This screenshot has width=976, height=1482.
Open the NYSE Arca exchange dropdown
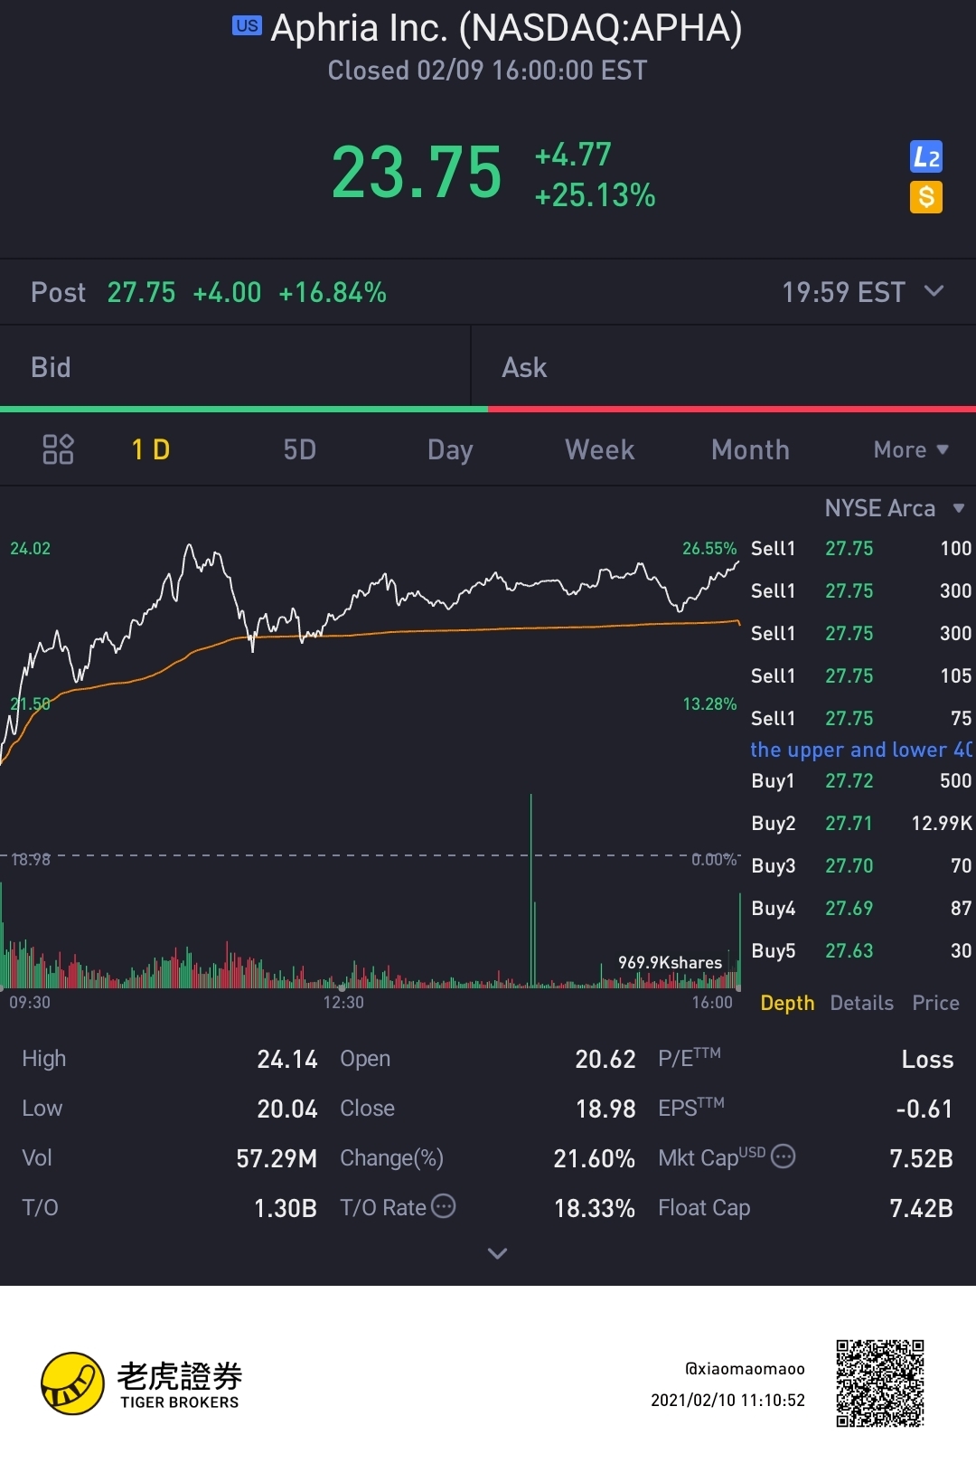895,508
